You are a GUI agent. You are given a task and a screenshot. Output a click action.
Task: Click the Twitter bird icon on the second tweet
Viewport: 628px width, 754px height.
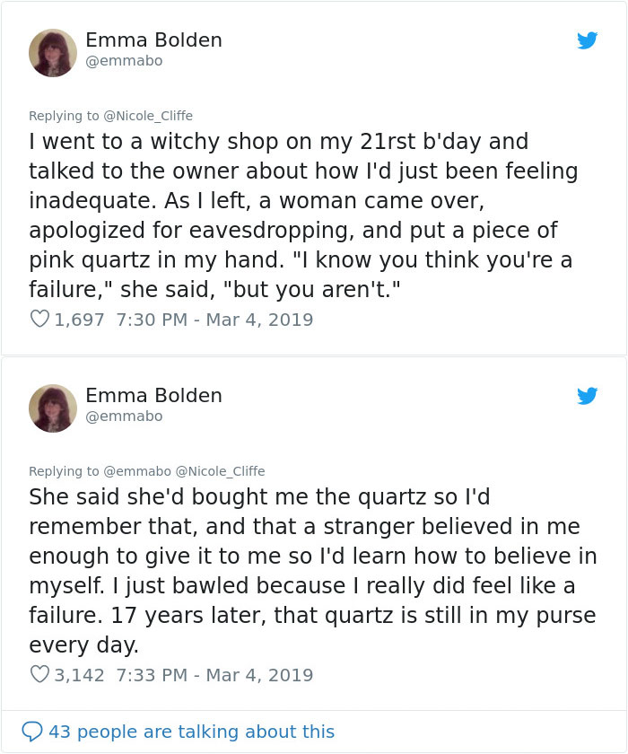(588, 396)
